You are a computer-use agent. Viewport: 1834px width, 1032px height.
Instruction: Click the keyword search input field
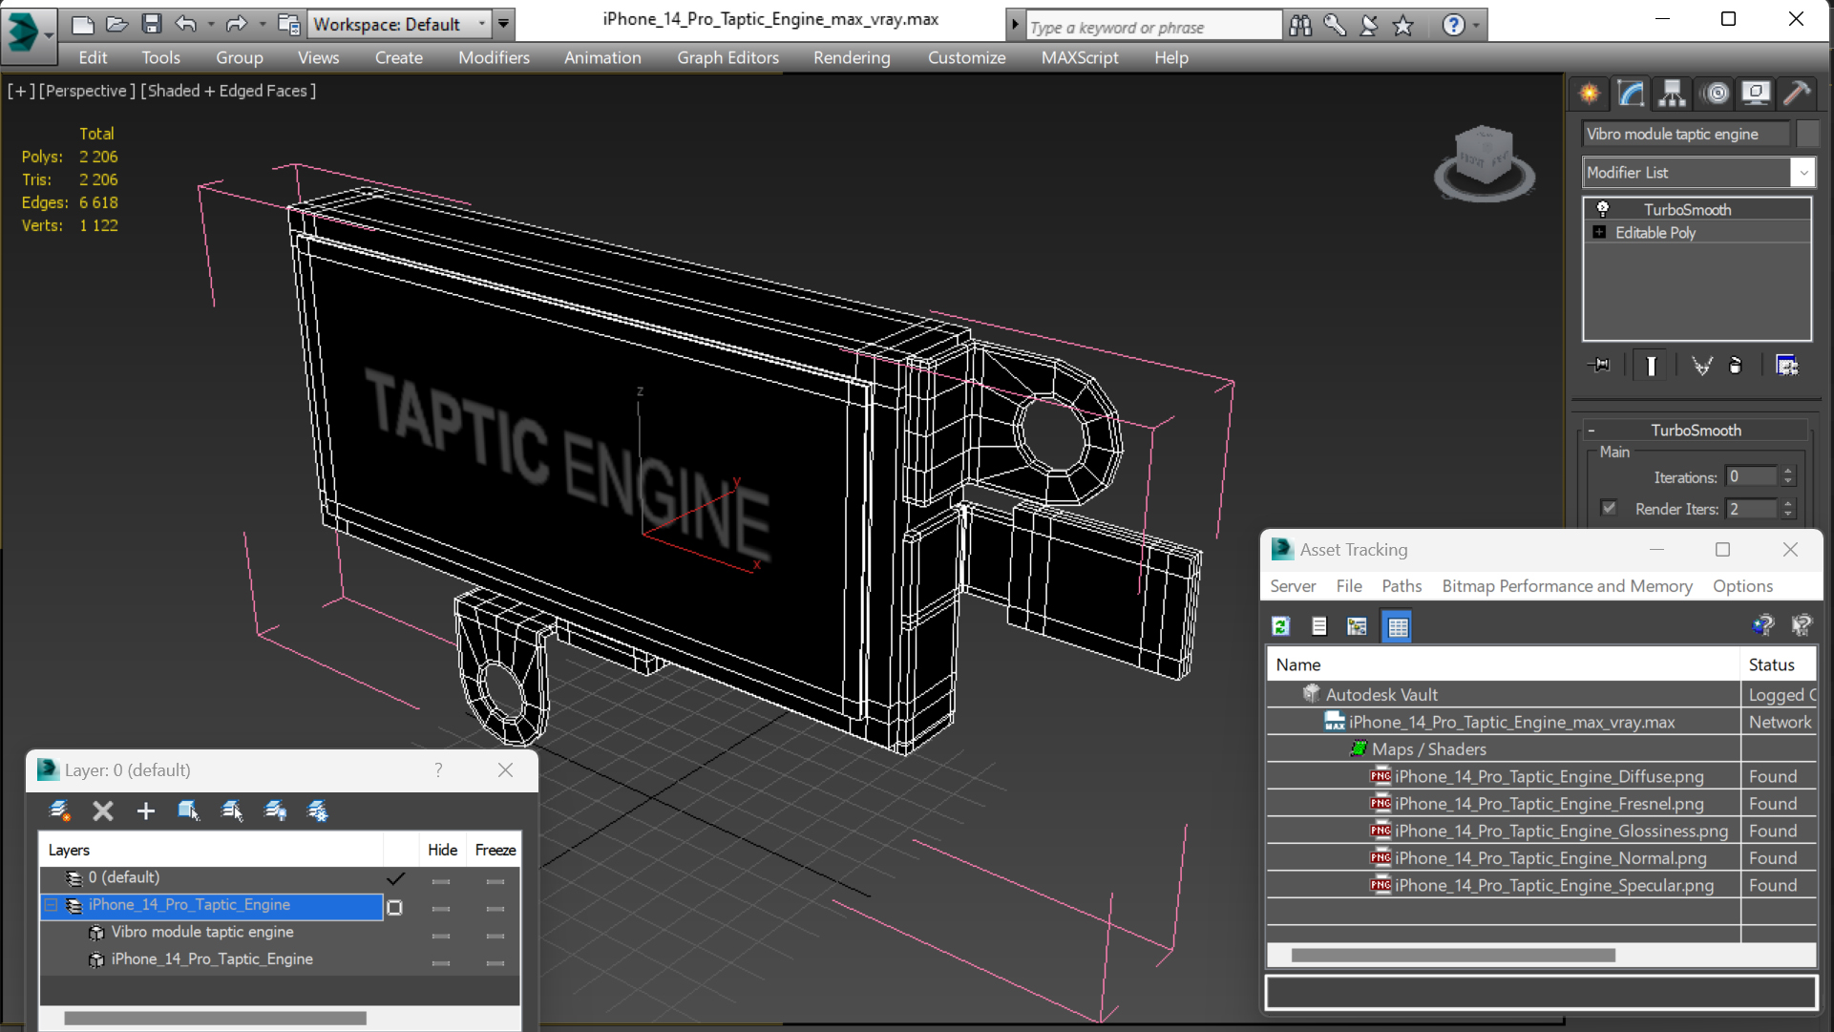click(1153, 27)
